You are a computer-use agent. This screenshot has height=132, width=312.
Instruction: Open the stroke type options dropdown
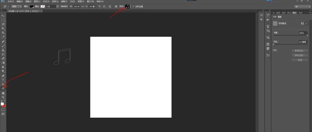click(64, 7)
